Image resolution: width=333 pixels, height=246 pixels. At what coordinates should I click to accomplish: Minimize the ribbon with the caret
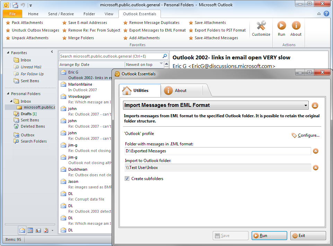319,14
